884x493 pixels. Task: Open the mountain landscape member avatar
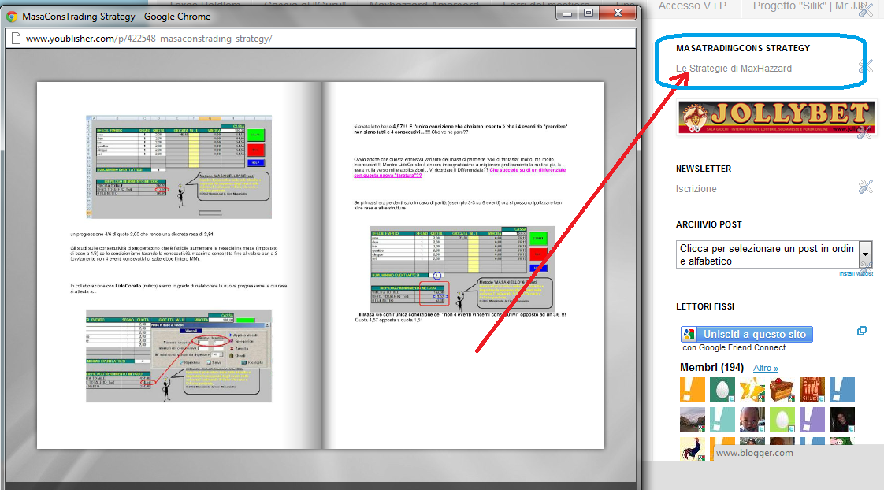point(693,420)
